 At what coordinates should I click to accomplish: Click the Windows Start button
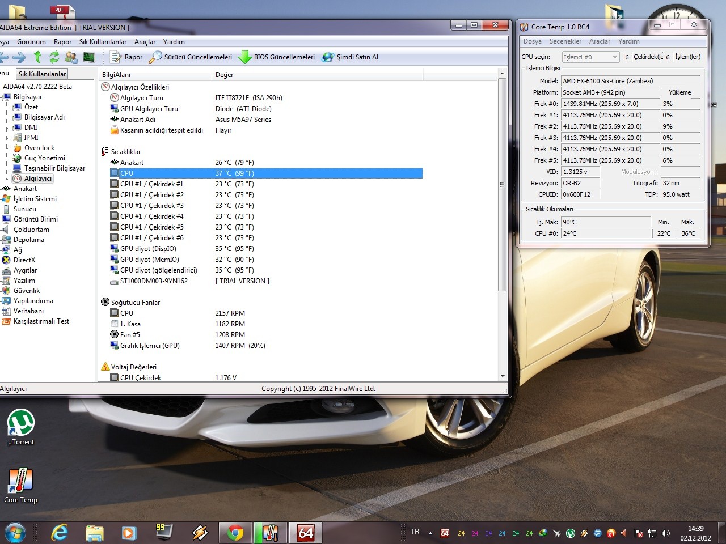[15, 533]
